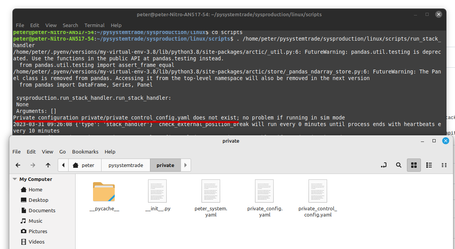Click the forward navigation arrow
Image resolution: width=455 pixels, height=249 pixels.
(33, 165)
